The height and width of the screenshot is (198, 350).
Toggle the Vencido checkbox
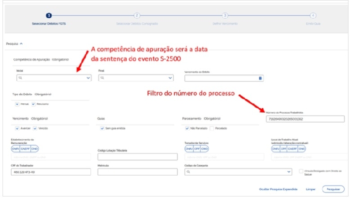35,128
